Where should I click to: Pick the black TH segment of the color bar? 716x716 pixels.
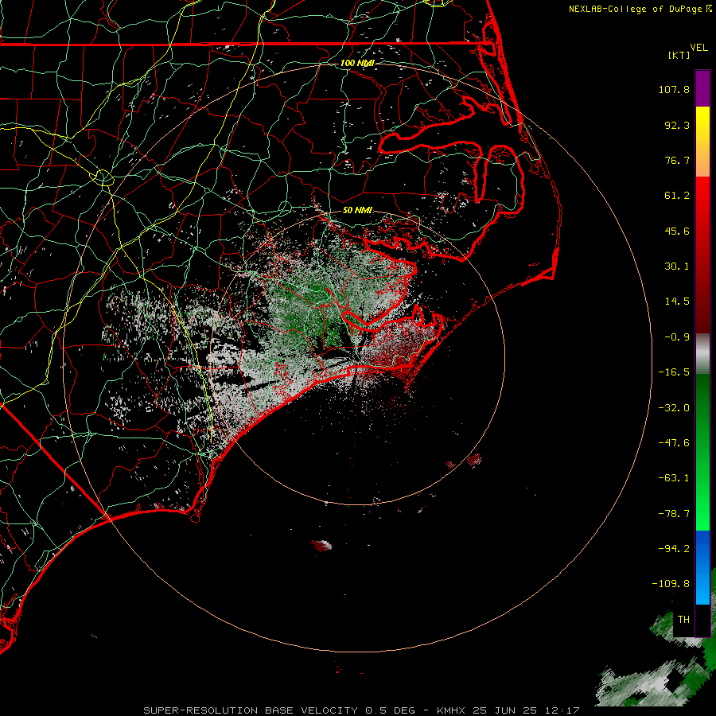702,620
